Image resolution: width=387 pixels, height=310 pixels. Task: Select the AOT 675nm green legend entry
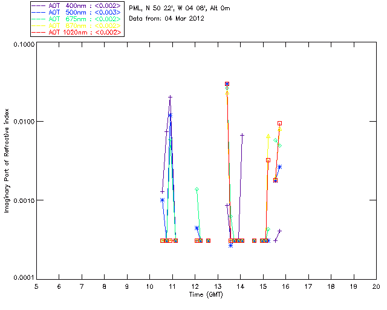click(77, 19)
